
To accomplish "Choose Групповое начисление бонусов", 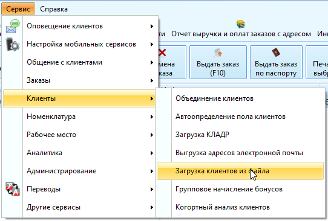I will (240, 189).
